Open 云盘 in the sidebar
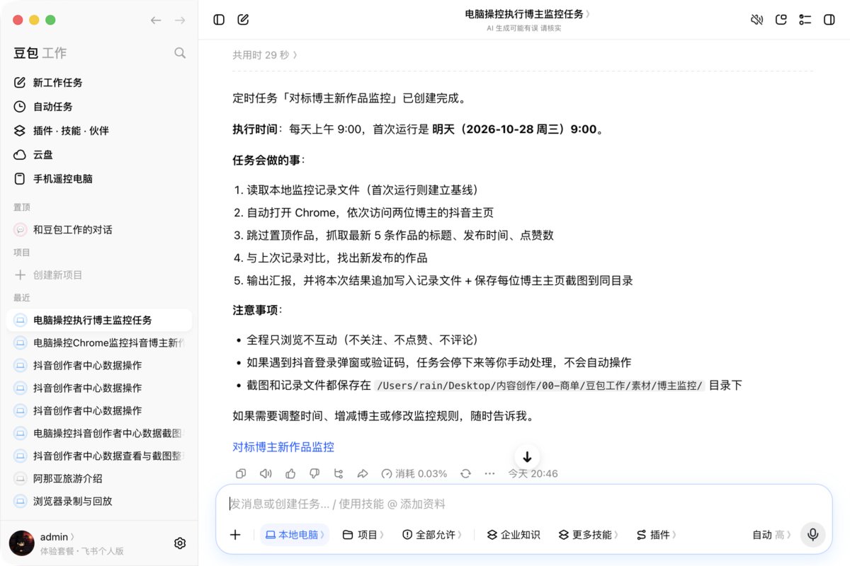850x566 pixels. [x=99, y=155]
